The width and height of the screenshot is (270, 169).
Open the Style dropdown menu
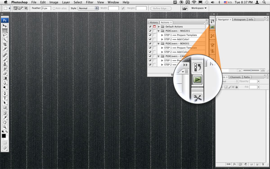coord(88,8)
